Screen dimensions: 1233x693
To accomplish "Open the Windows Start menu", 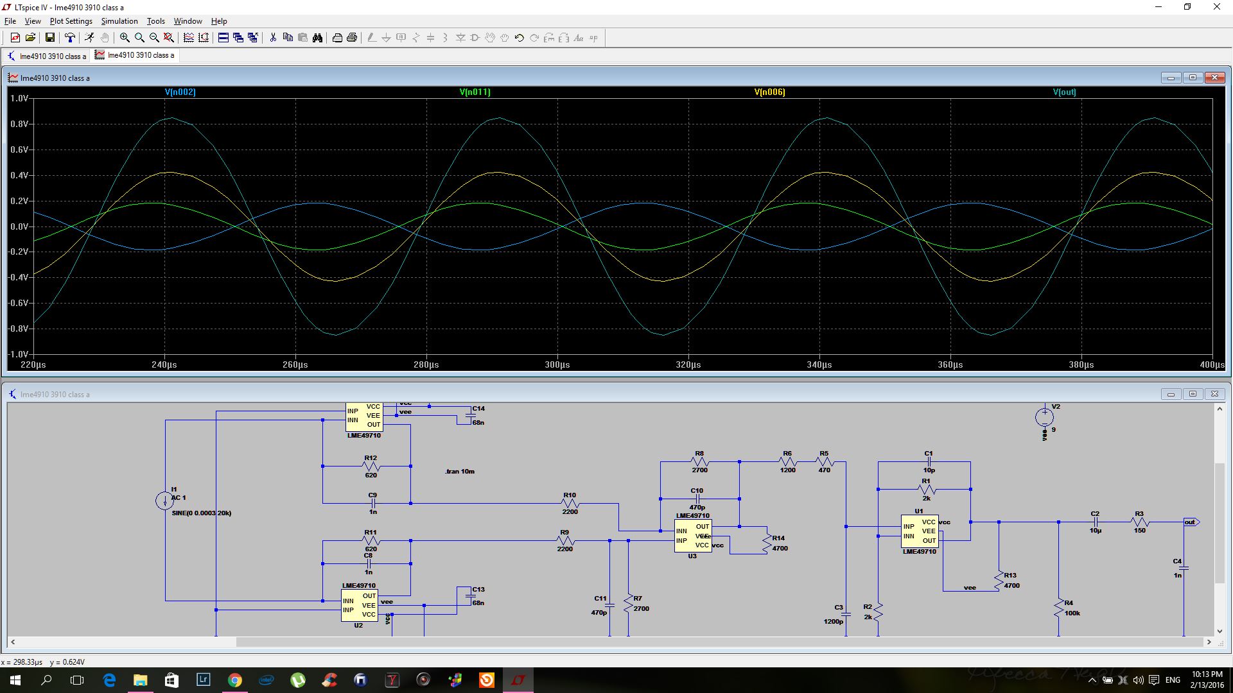I will pos(15,680).
